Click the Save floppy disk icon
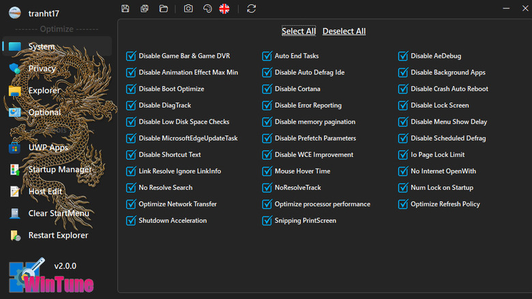Viewport: 532px width, 299px height. tap(125, 9)
